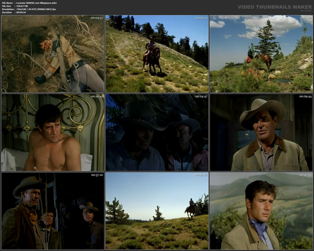Image resolution: width=314 pixels, height=251 pixels.
Task: Click the file name 'Laramie S04E06 Lost Allegiance.mkv'
Action: point(37,3)
